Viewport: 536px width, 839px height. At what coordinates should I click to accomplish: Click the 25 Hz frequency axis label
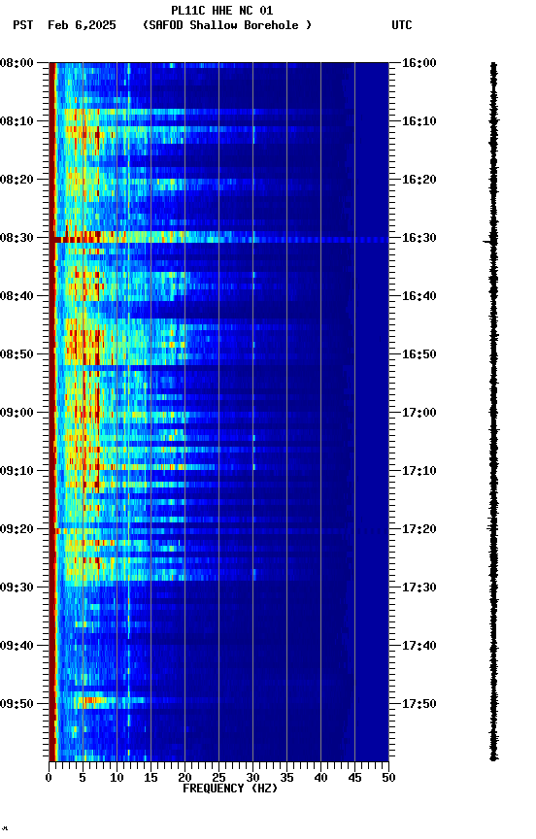[x=218, y=779]
